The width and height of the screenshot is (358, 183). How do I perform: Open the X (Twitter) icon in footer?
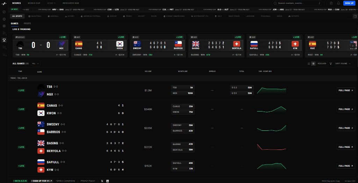[x=102, y=181]
